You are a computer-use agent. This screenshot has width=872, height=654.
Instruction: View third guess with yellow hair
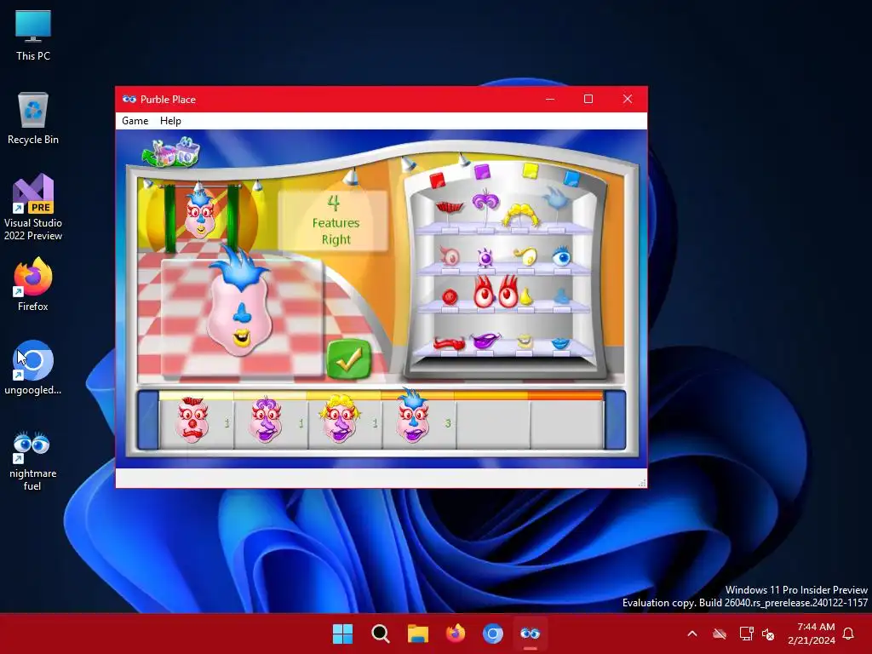(340, 419)
